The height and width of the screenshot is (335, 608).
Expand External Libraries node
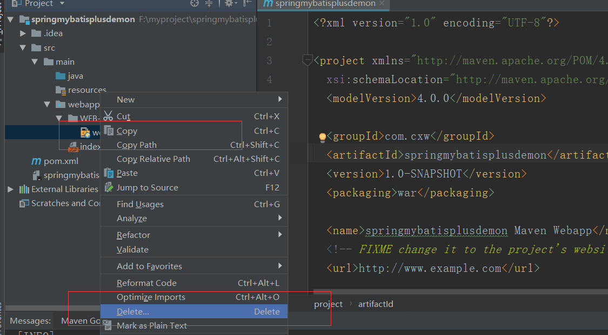10,189
